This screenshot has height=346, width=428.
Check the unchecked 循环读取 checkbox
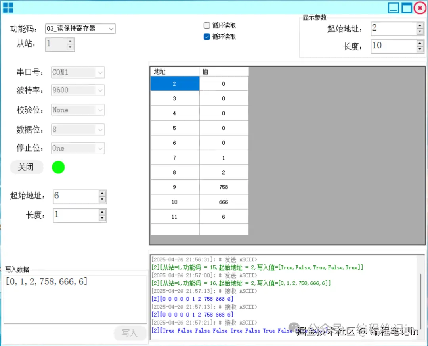[206, 25]
